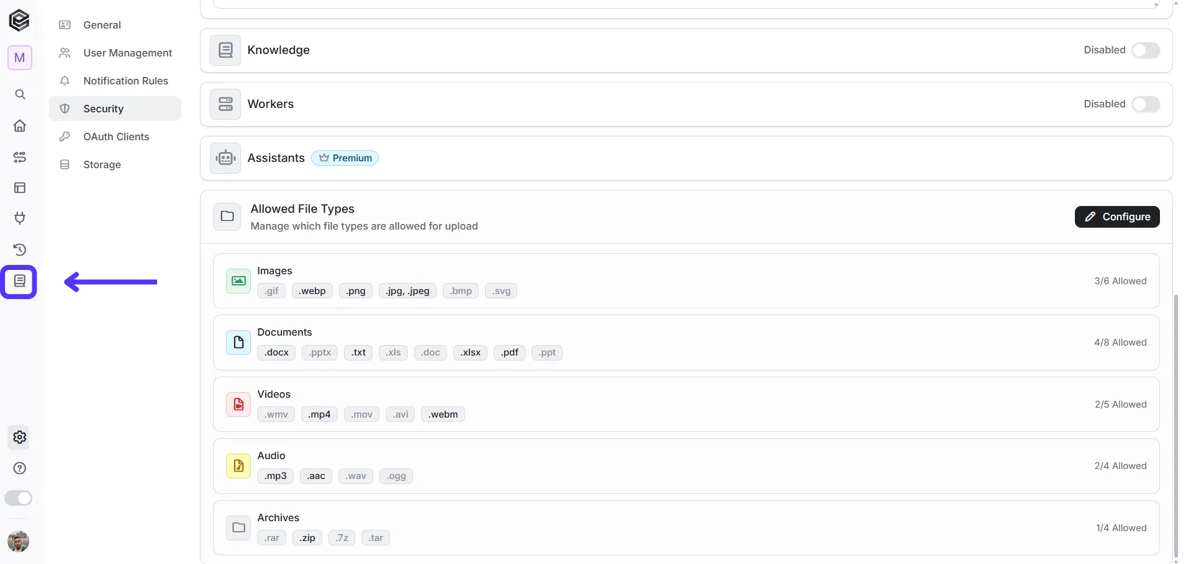The height and width of the screenshot is (564, 1191).
Task: Open Storage settings
Action: [115, 164]
